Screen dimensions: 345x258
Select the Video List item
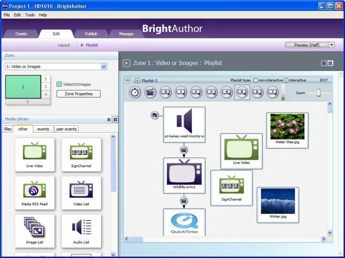tap(81, 193)
